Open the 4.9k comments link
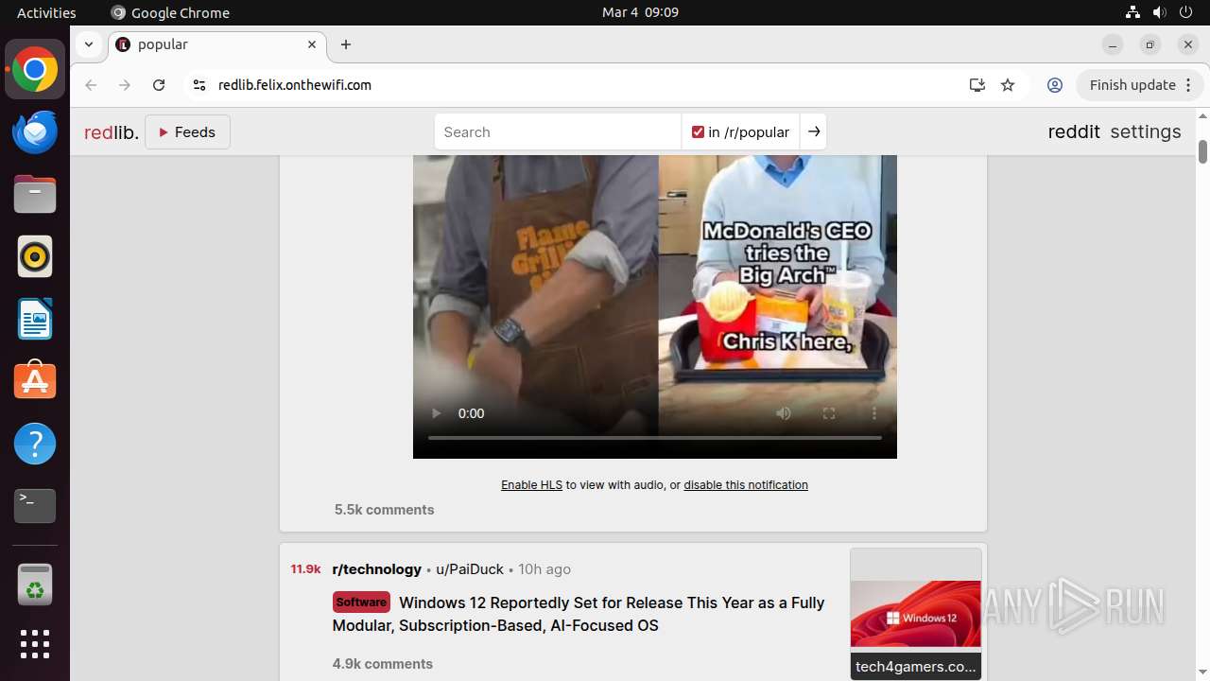Screen dimensions: 1210x681 click(383, 664)
